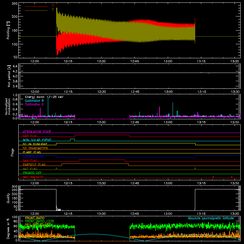The image size is (244, 244).
Task: Click the olive Y legend line
Action: coord(36,11)
